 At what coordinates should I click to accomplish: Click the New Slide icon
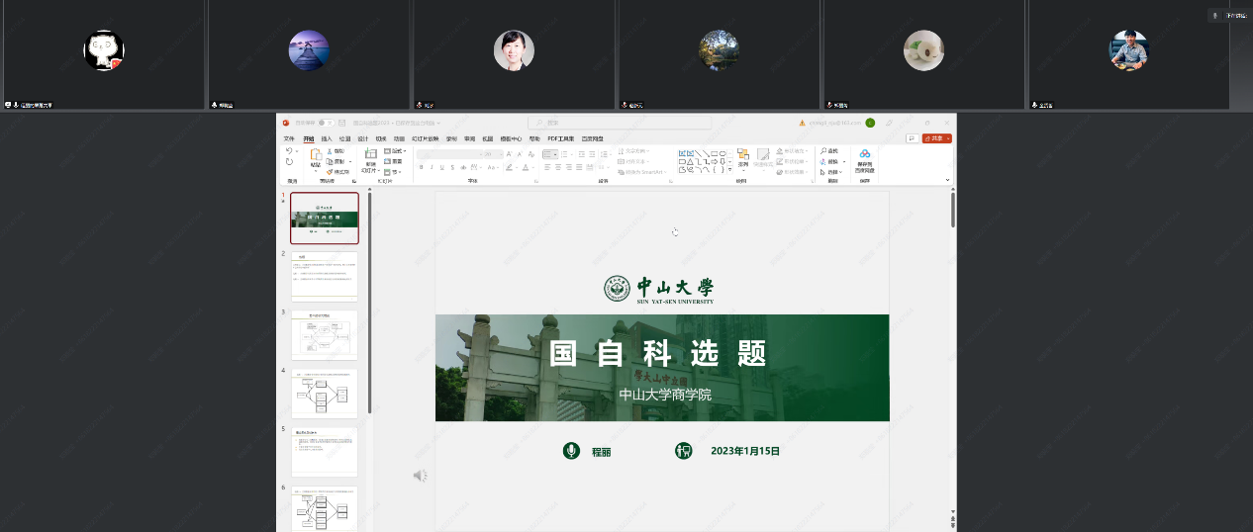[x=370, y=154]
